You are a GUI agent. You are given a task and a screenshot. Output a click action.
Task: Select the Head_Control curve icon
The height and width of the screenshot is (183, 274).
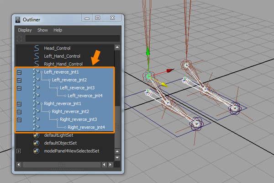tap(37, 48)
